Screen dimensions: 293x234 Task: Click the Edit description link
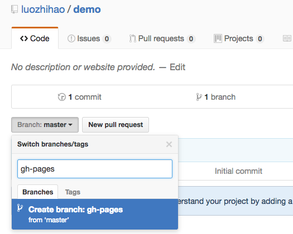point(177,67)
